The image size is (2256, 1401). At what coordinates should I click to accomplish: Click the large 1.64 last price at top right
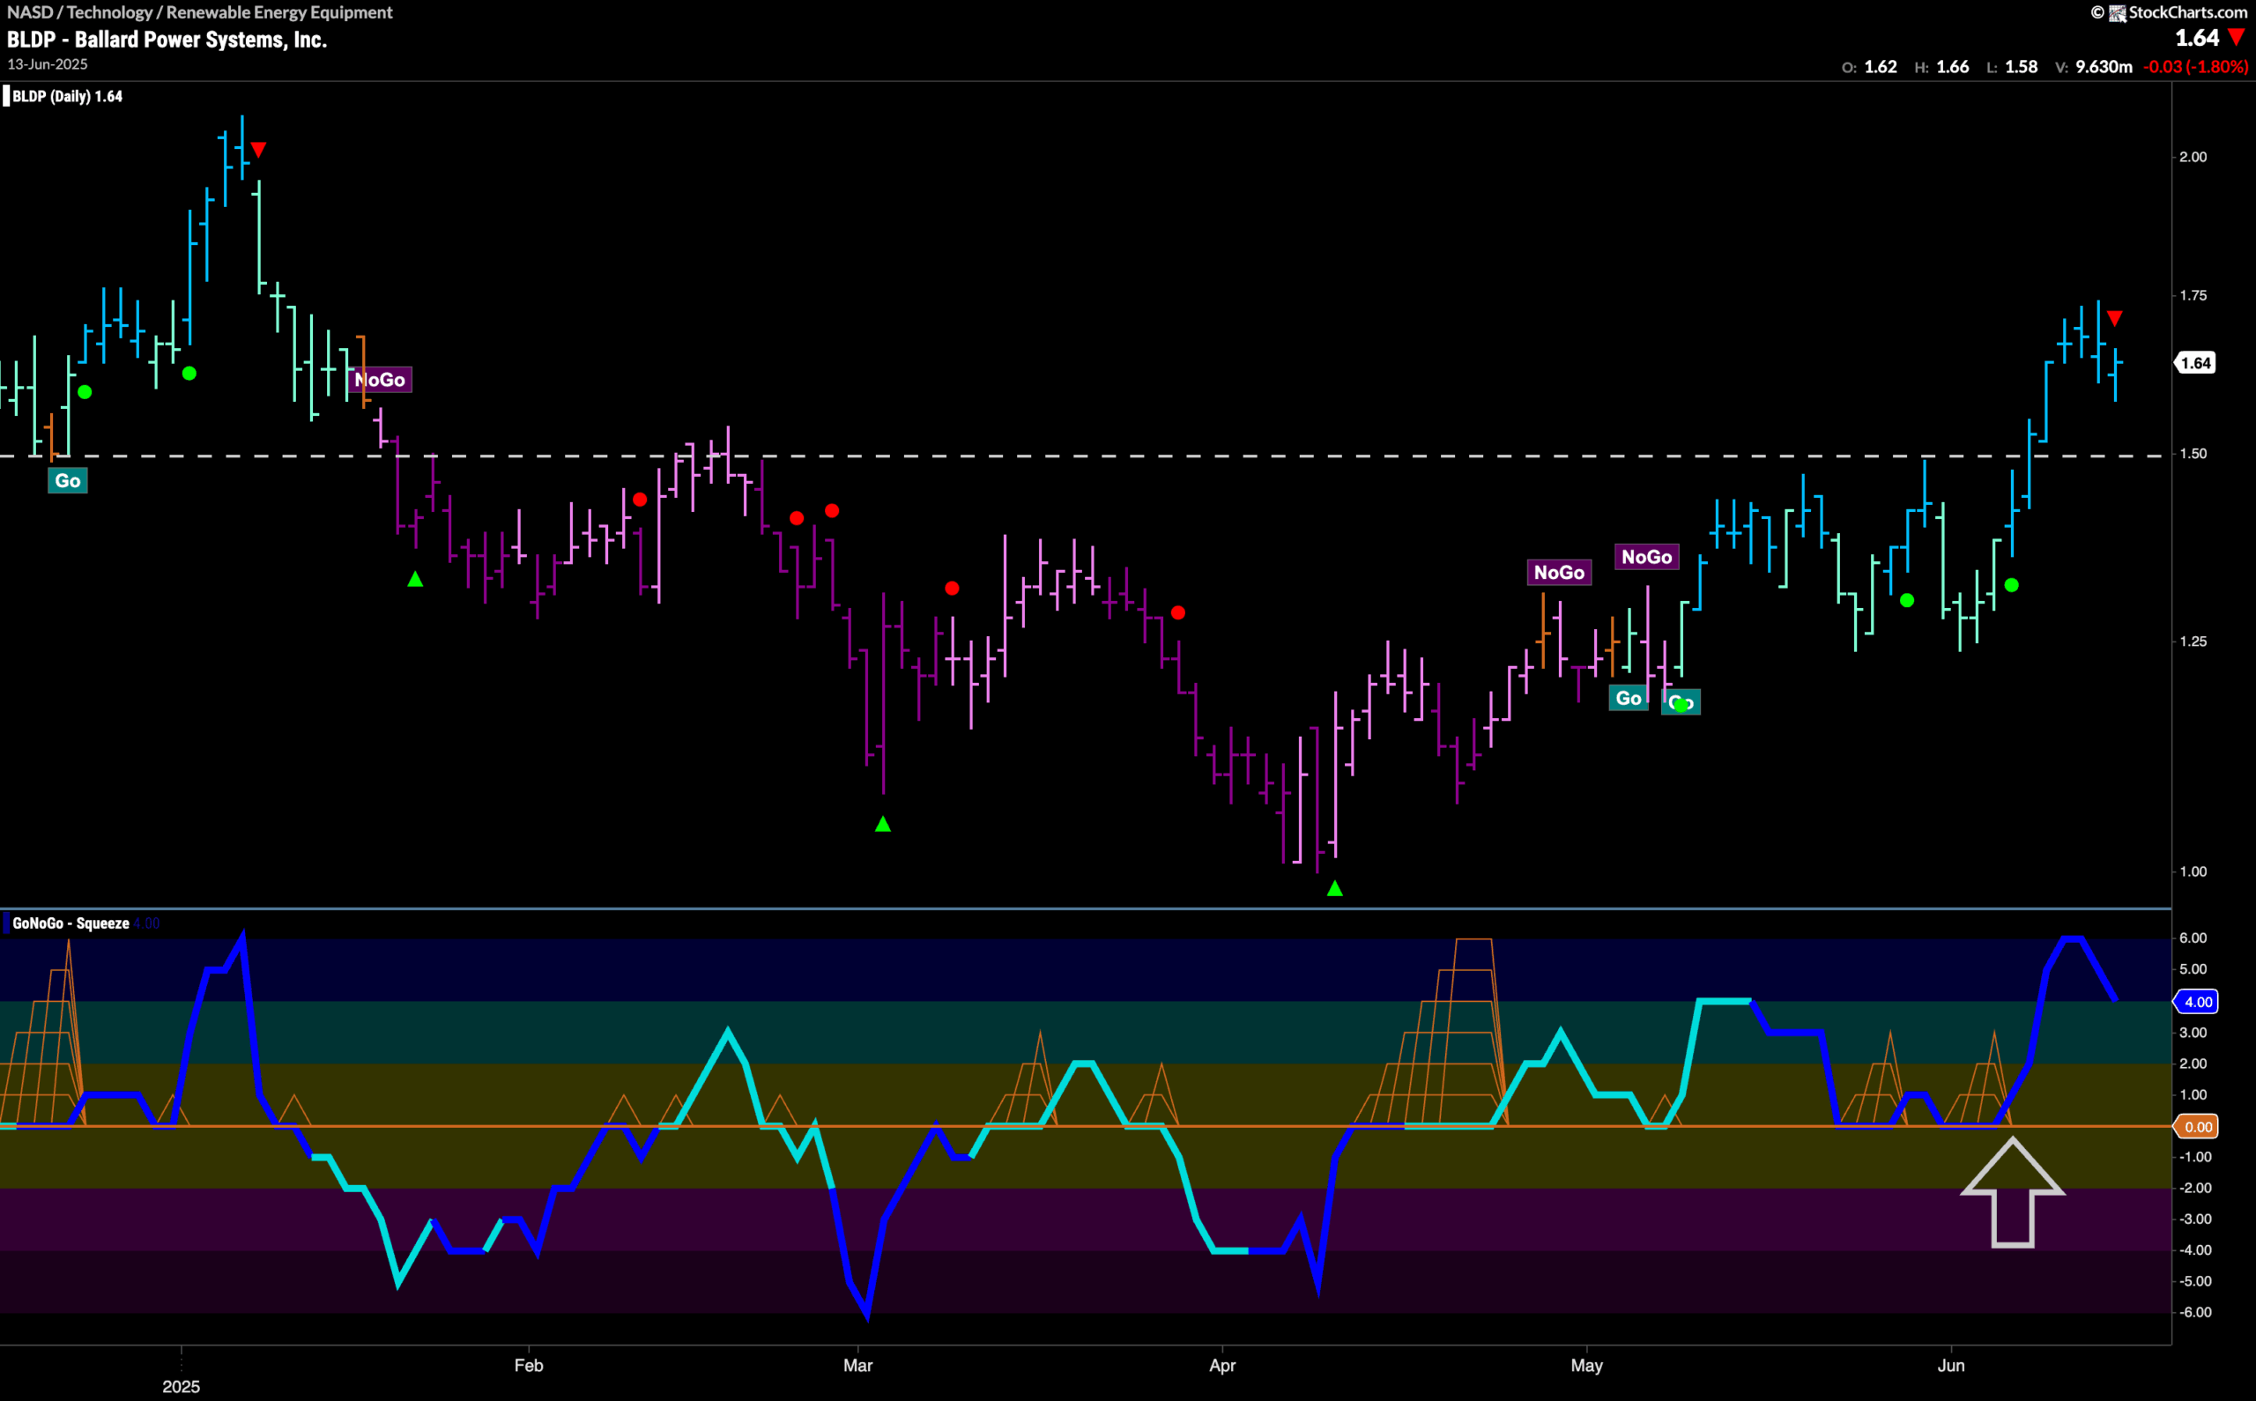(2197, 38)
